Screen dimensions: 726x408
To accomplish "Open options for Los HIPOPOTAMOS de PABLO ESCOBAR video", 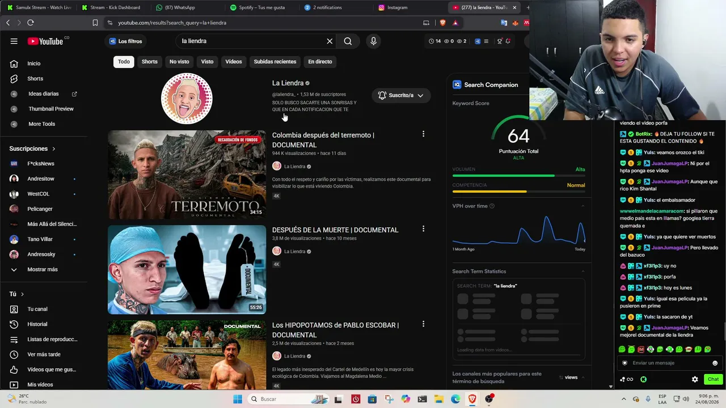I will coord(423,324).
